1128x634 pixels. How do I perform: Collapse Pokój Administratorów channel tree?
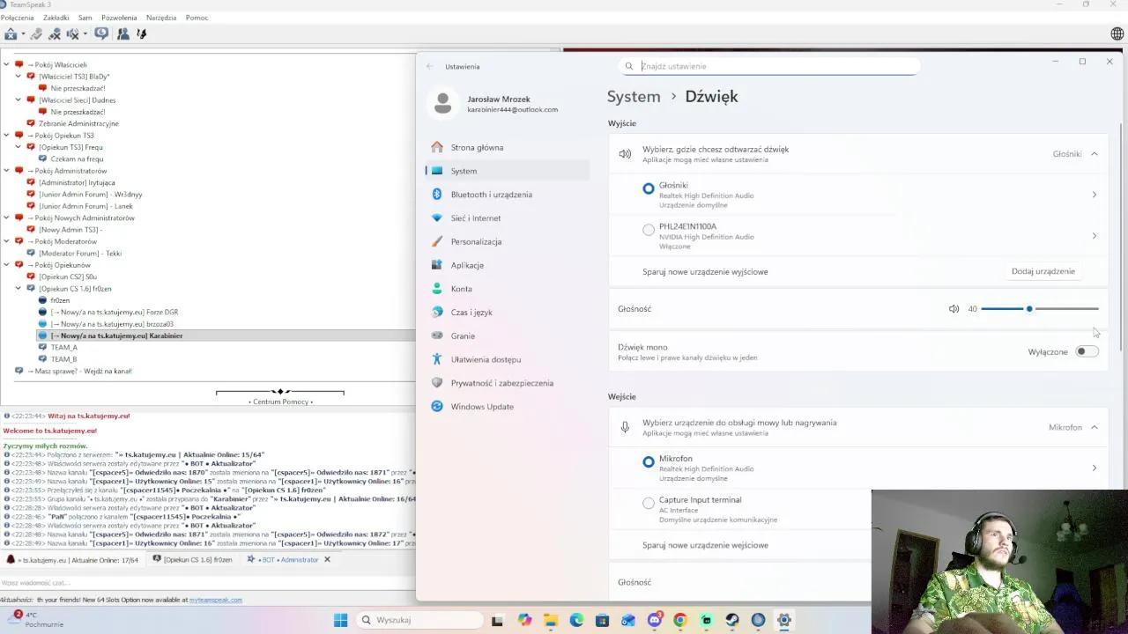[7, 171]
